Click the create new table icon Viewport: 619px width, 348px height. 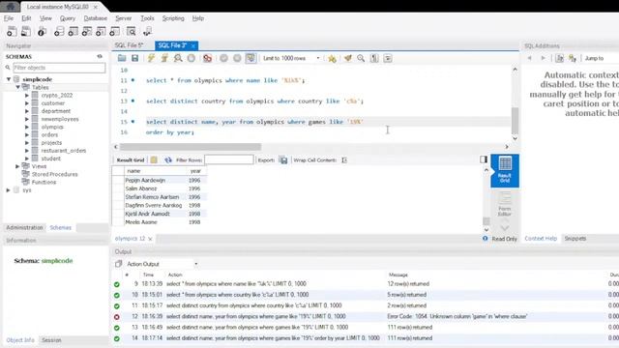pos(74,32)
